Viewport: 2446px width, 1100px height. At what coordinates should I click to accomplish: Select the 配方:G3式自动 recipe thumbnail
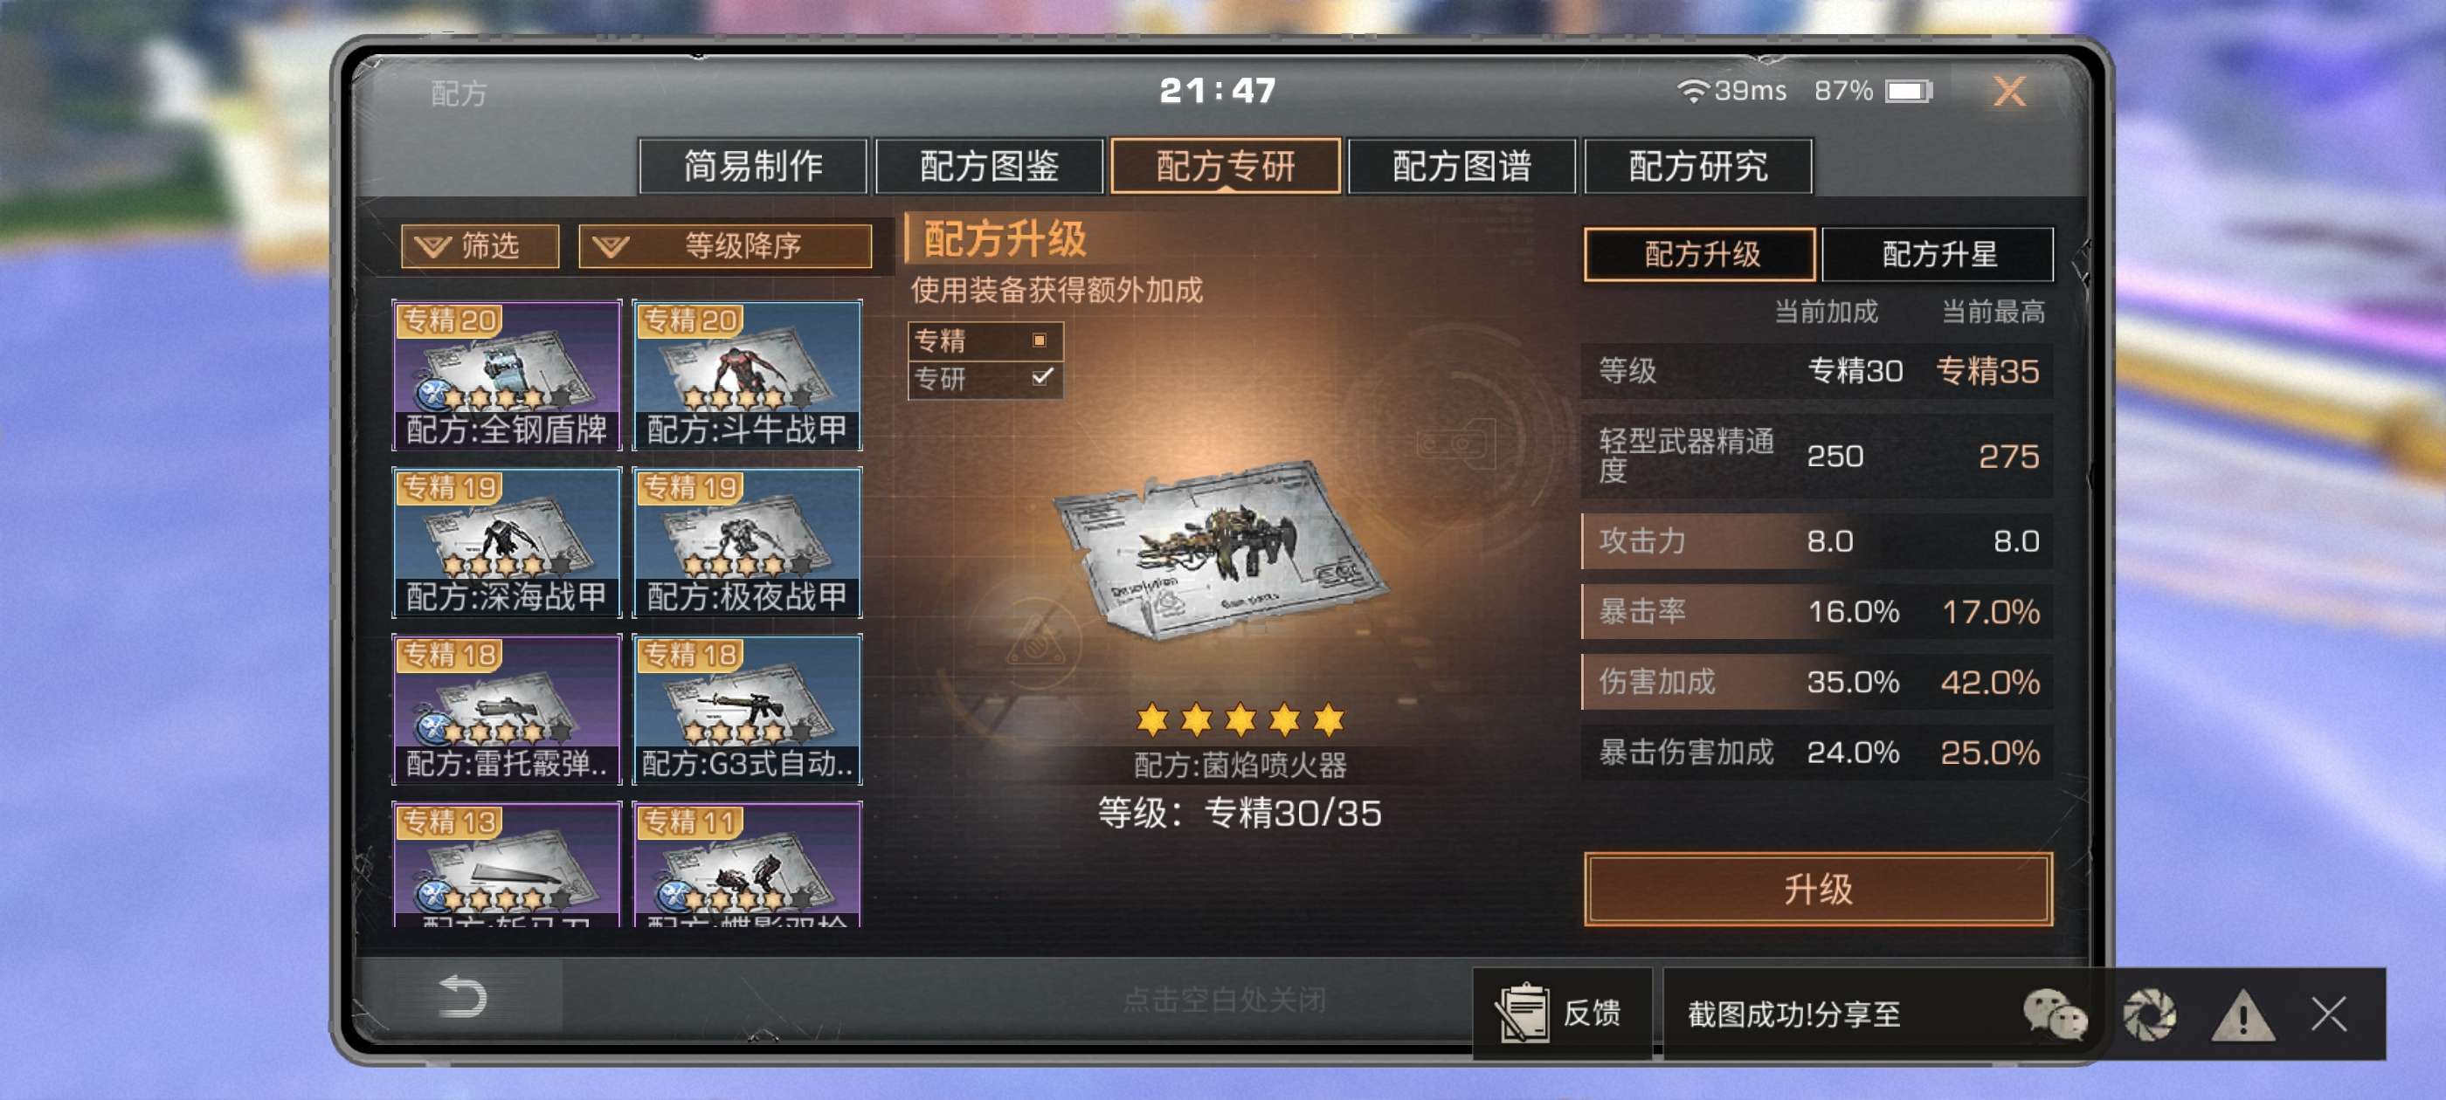pos(747,709)
